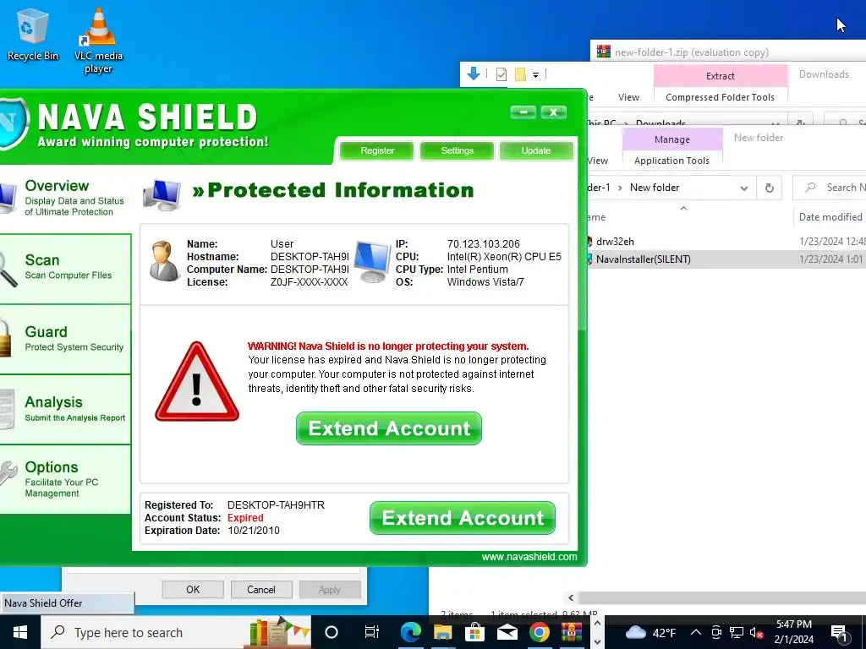The width and height of the screenshot is (866, 649).
Task: Open the Mail app from the taskbar
Action: 507,632
